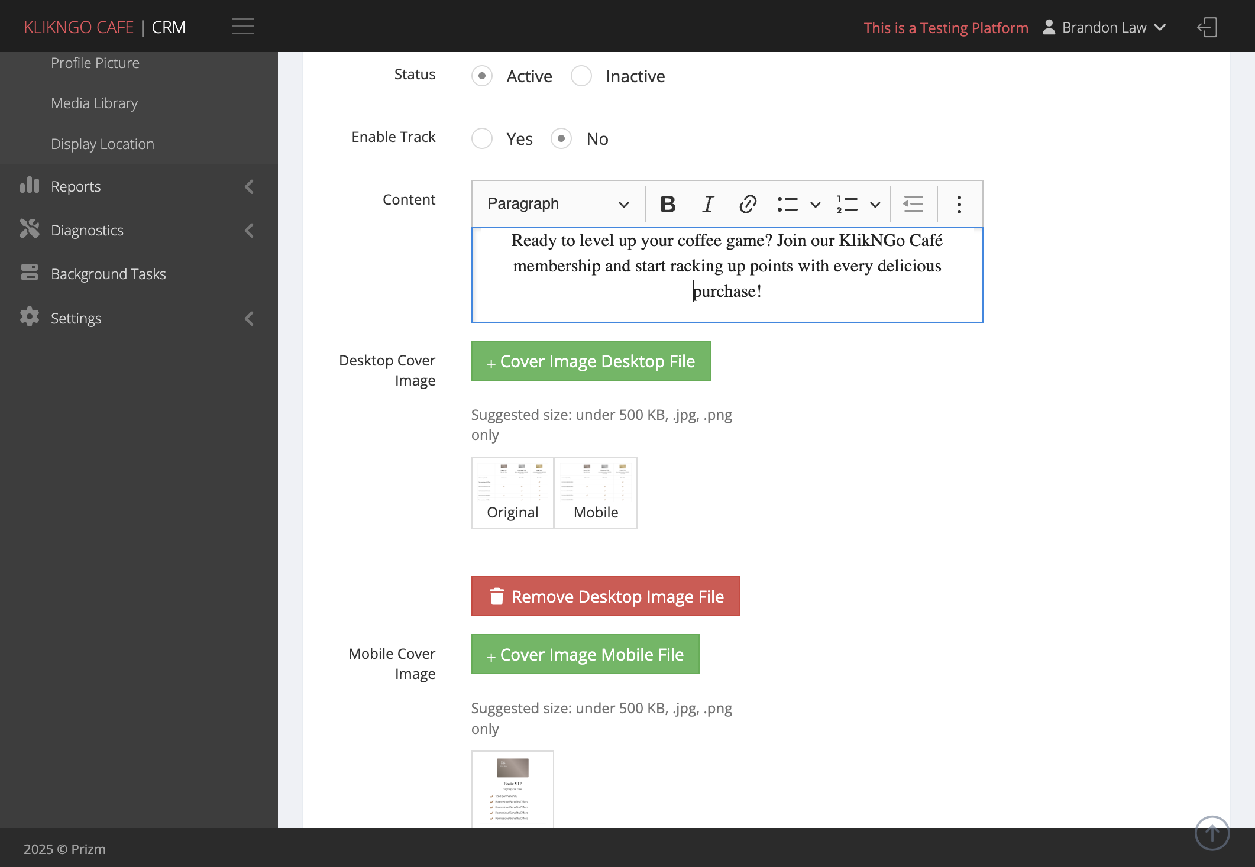Click into the content editor text area
Viewport: 1255px width, 867px height.
(x=727, y=275)
